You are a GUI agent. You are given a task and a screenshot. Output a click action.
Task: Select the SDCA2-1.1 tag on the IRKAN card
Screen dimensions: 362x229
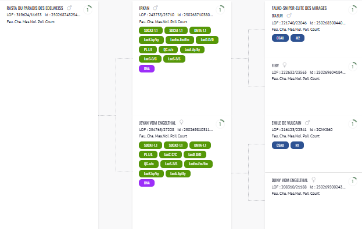(x=150, y=30)
